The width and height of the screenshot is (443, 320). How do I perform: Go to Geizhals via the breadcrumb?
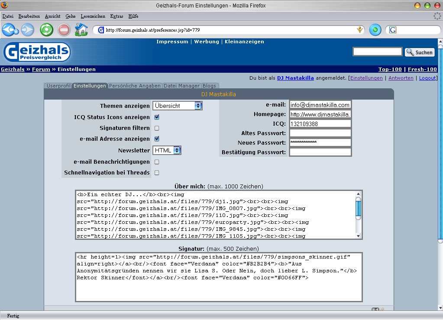(x=13, y=69)
